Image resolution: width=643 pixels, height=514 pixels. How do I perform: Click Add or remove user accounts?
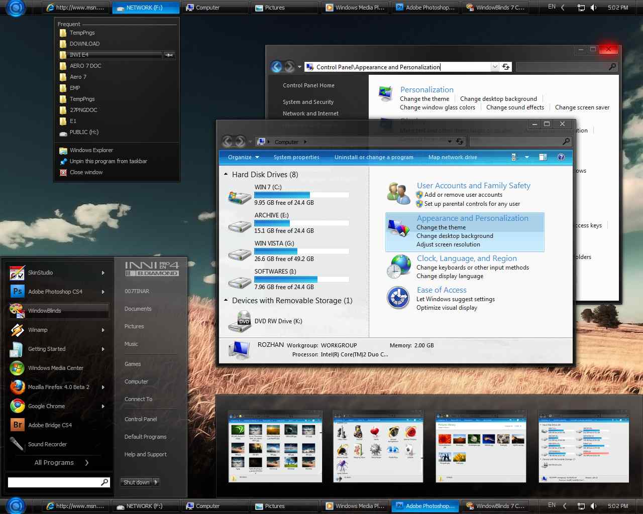coord(463,195)
